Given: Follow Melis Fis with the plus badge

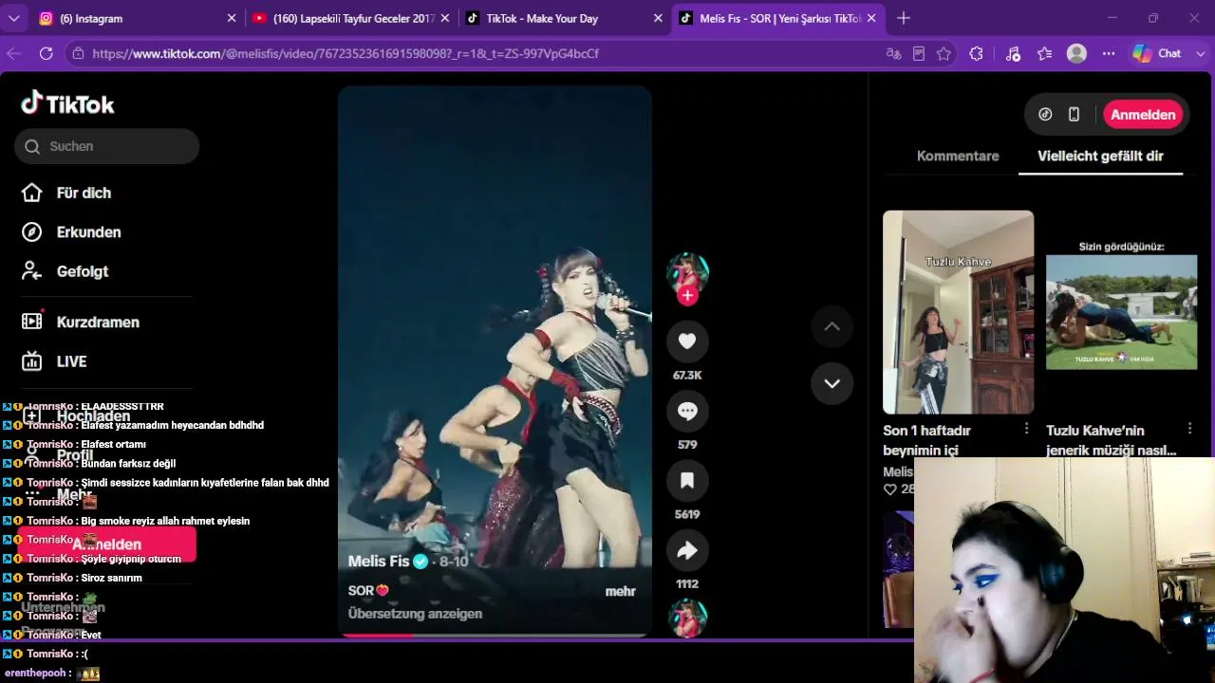Looking at the screenshot, I should [687, 295].
